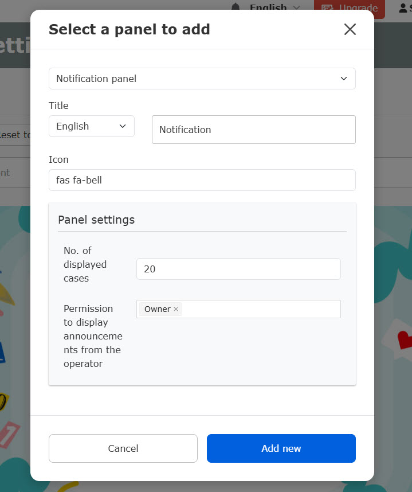Click the Add new button
The width and height of the screenshot is (412, 492).
tap(281, 448)
